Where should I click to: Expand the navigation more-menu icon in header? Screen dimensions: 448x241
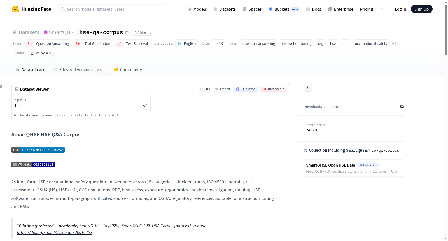(382, 9)
